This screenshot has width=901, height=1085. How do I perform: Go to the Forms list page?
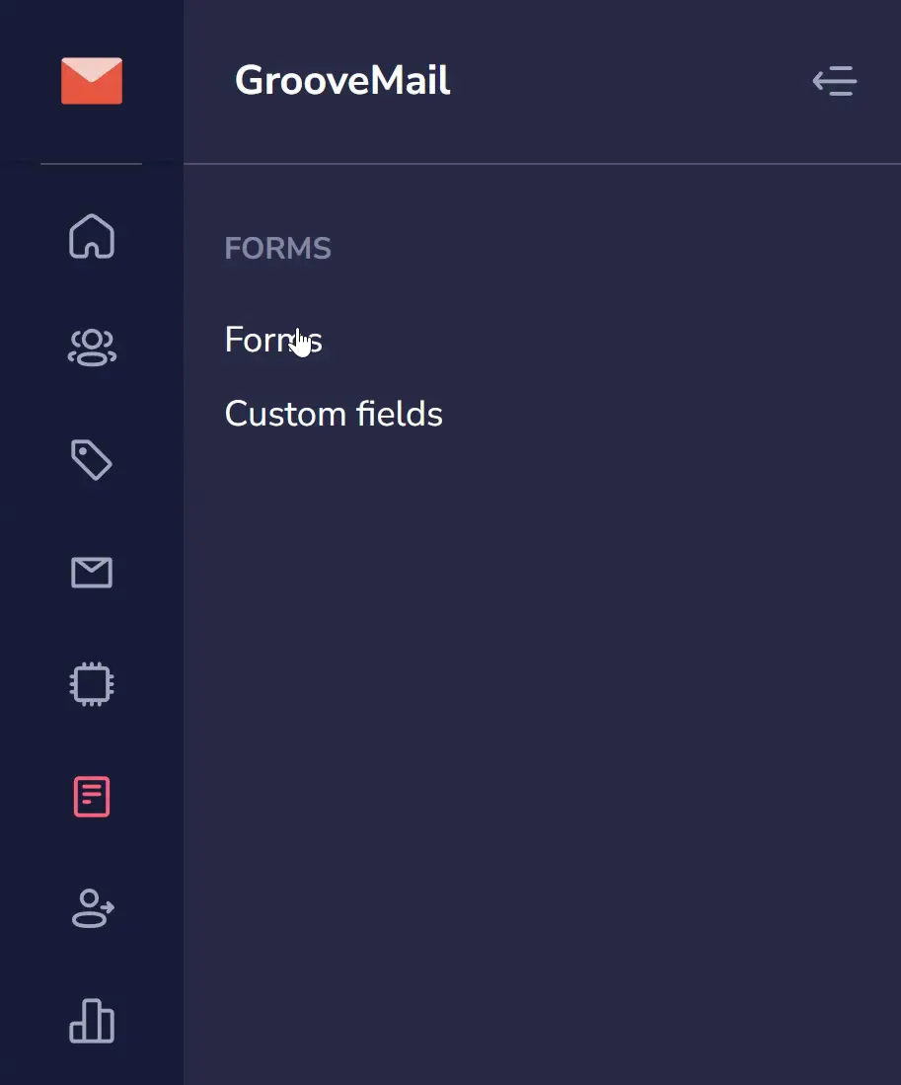273,340
